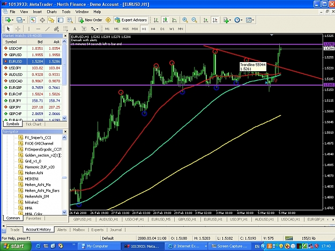This screenshot has height=251, width=335.
Task: Switch timeframe to D1
Action: click(x=162, y=29)
